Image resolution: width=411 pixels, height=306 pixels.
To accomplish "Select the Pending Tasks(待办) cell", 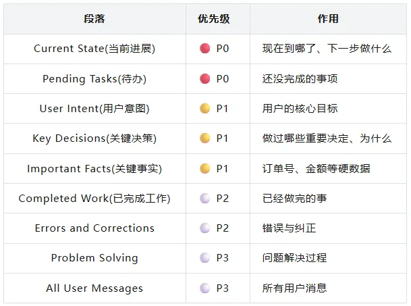I will [x=94, y=79].
